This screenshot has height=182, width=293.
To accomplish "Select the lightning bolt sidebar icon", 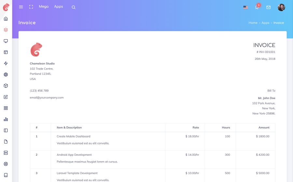I will [6, 63].
